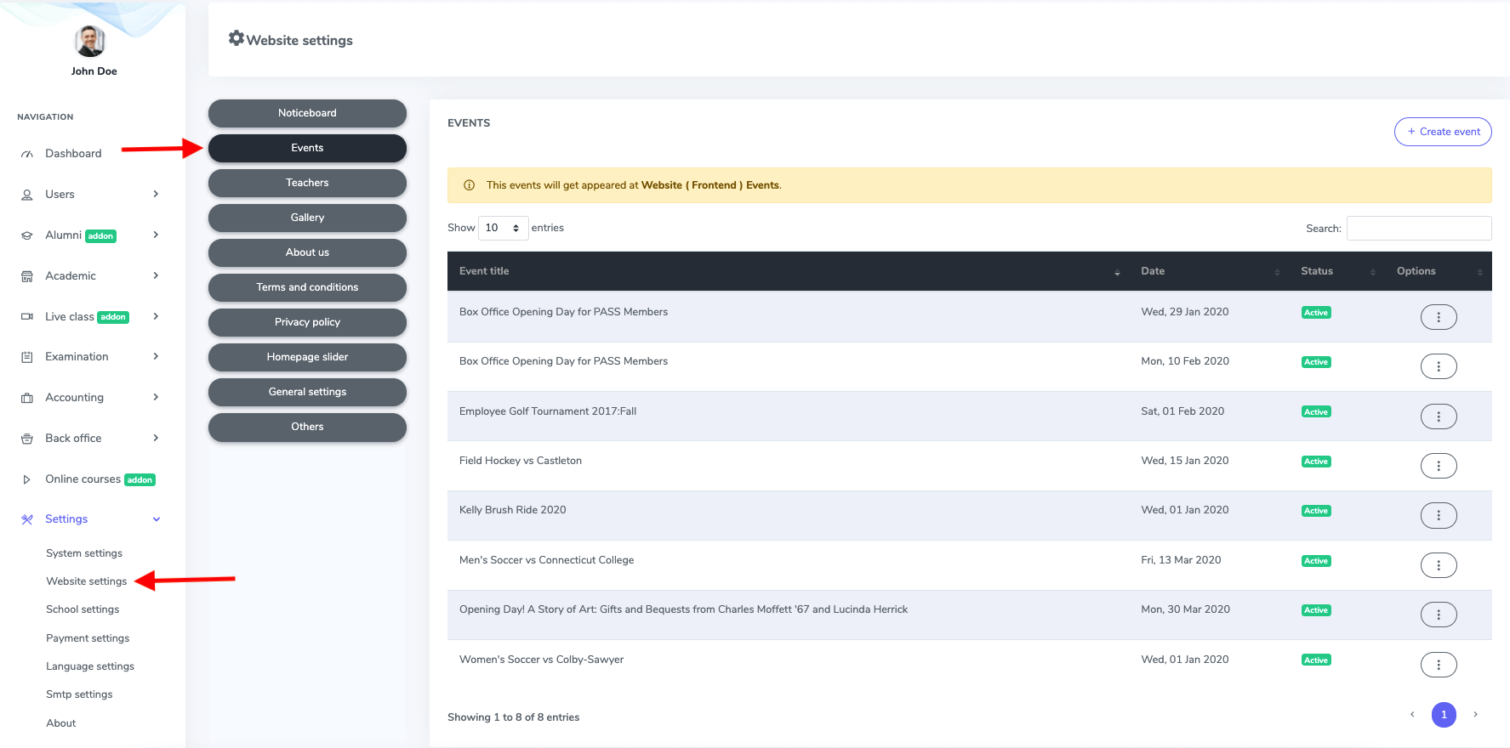The height and width of the screenshot is (748, 1510).
Task: Collapse the Settings menu chevron
Action: (156, 519)
